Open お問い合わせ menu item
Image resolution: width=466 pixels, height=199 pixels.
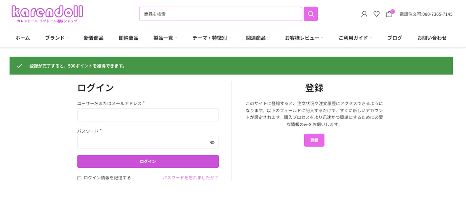[x=432, y=38]
